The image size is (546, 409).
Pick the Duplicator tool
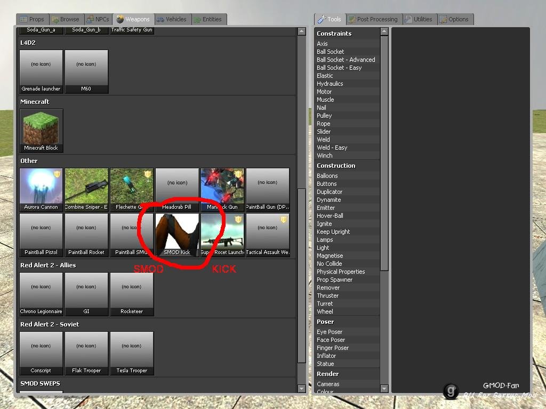tap(347, 192)
